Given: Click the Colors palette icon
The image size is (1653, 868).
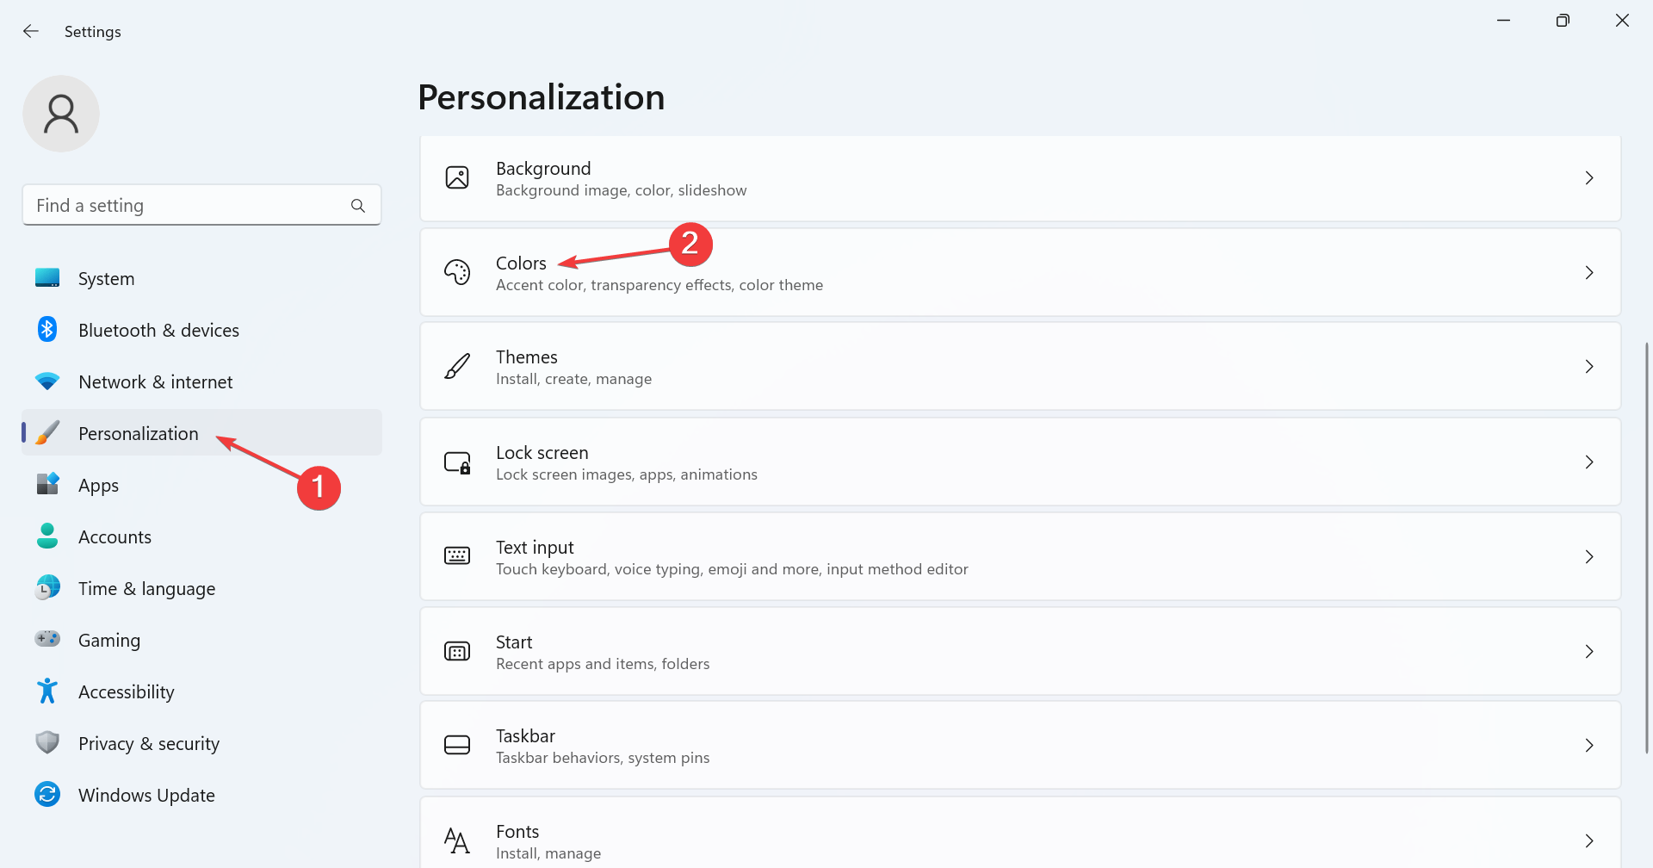Looking at the screenshot, I should tap(457, 272).
